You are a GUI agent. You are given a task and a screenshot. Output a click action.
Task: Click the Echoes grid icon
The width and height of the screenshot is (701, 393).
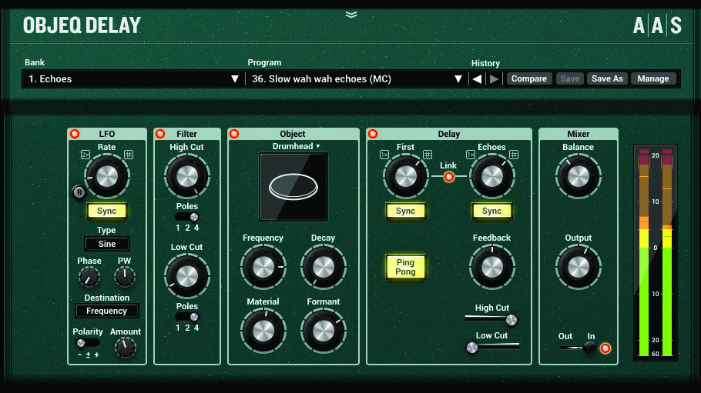(x=514, y=155)
